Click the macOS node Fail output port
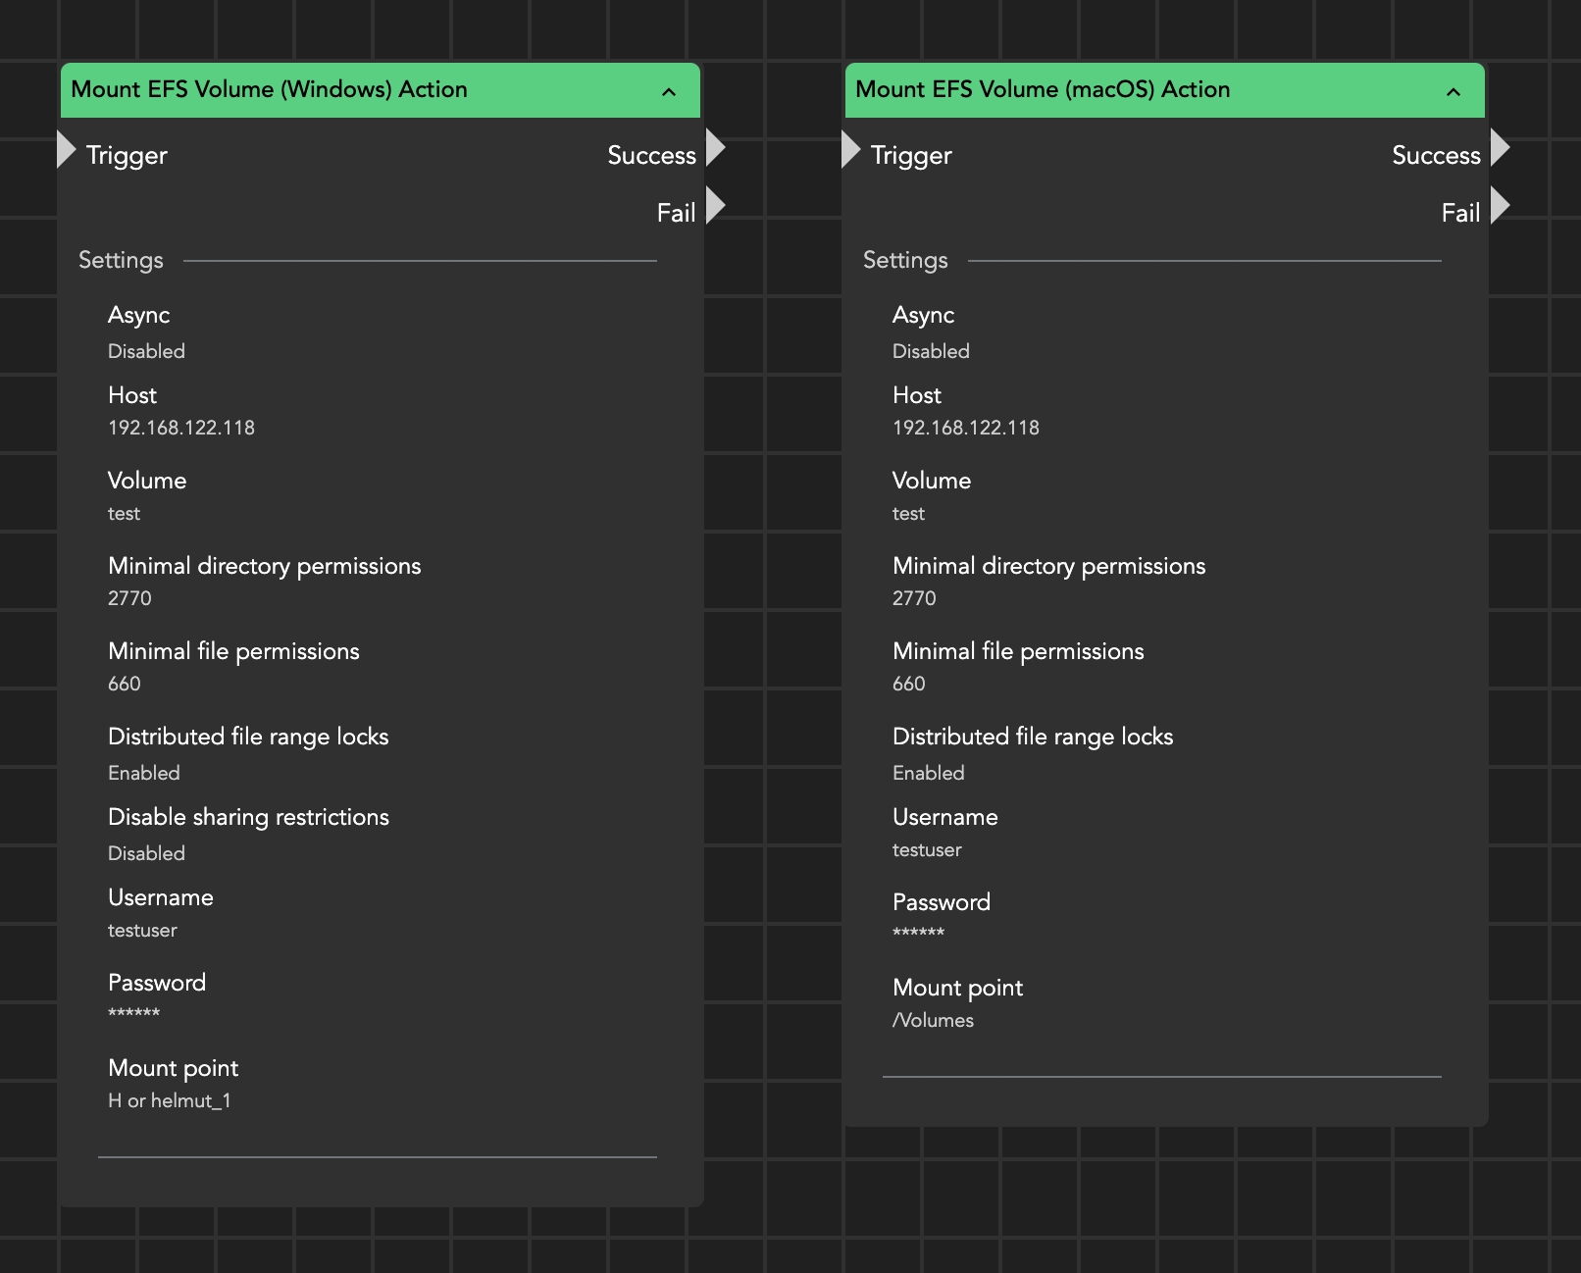 1500,206
